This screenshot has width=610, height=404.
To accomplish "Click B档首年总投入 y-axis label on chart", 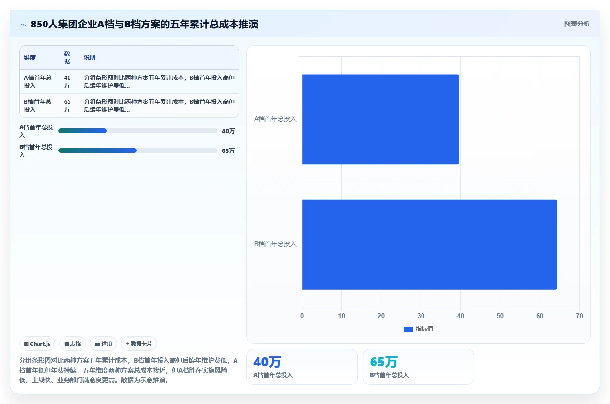I will [x=275, y=244].
